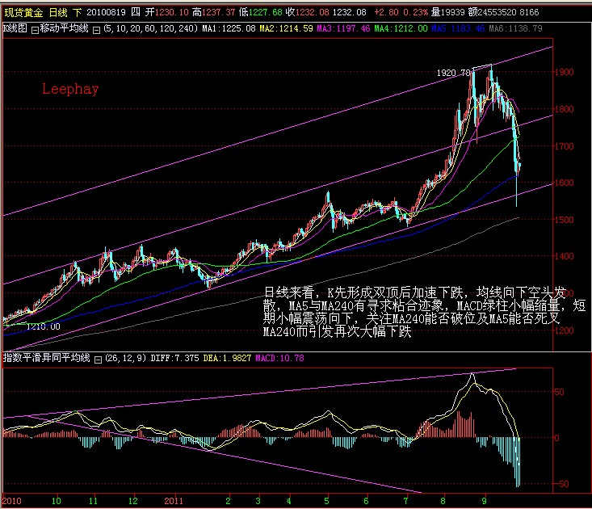Edit the moving average parameters (5,10,20,60,120,240)

tap(149, 28)
